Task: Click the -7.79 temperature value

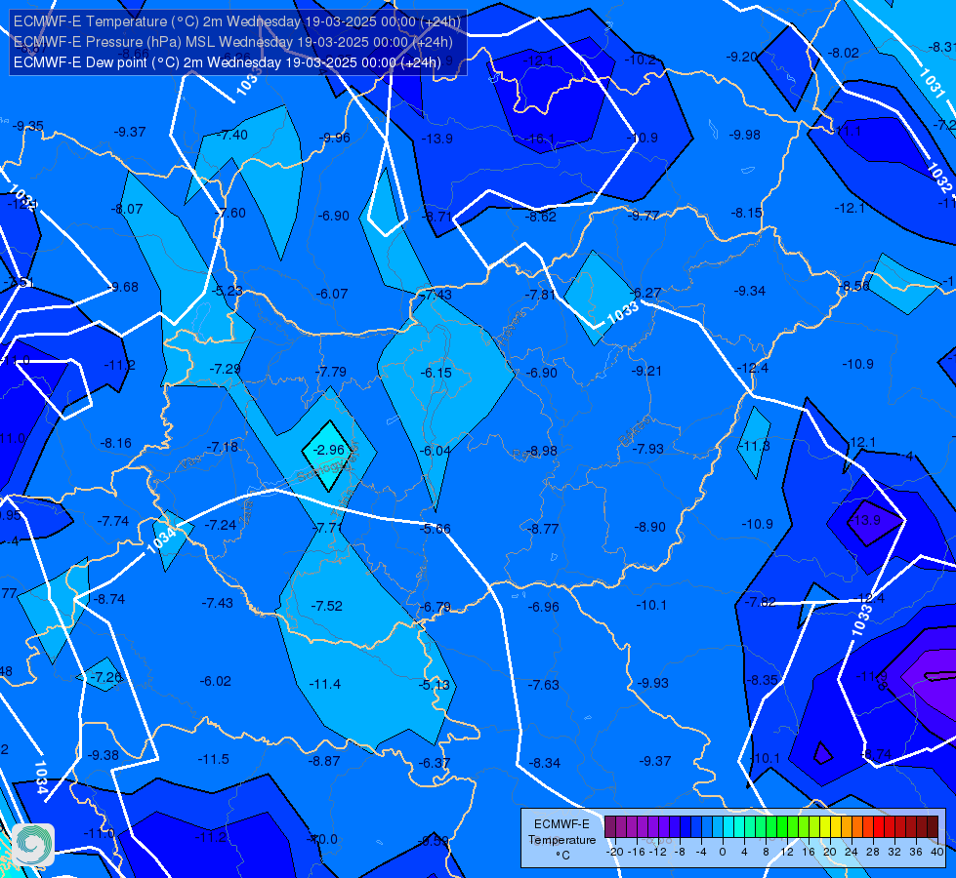Action: [x=330, y=371]
